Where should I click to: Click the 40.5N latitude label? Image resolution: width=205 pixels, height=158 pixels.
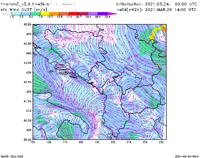(x=27, y=120)
